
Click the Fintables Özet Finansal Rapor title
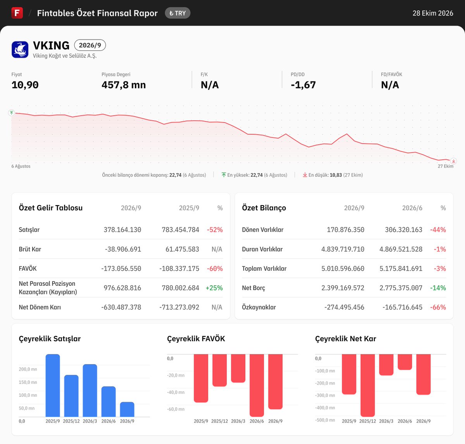coord(97,13)
